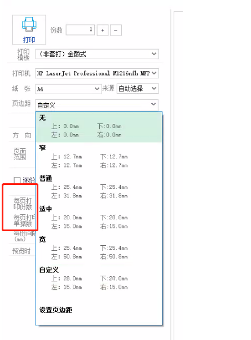The width and height of the screenshot is (251, 340).
Task: Click the 每页打印单据数 label
Action: (24, 220)
